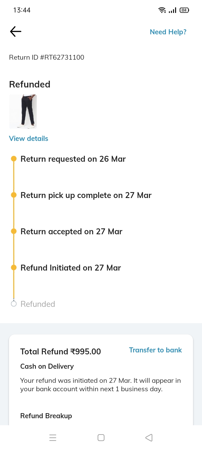The image size is (202, 450).
Task: Tap Refund Initiated timeline dot
Action: click(x=14, y=268)
